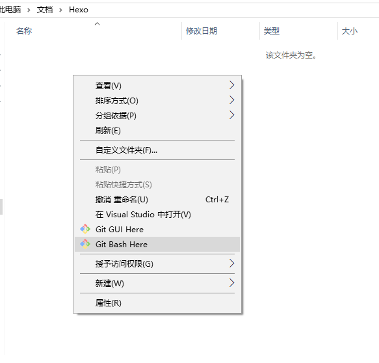The image size is (379, 363).
Task: Click the chevron after 文档 breadcrumb
Action: pos(60,10)
